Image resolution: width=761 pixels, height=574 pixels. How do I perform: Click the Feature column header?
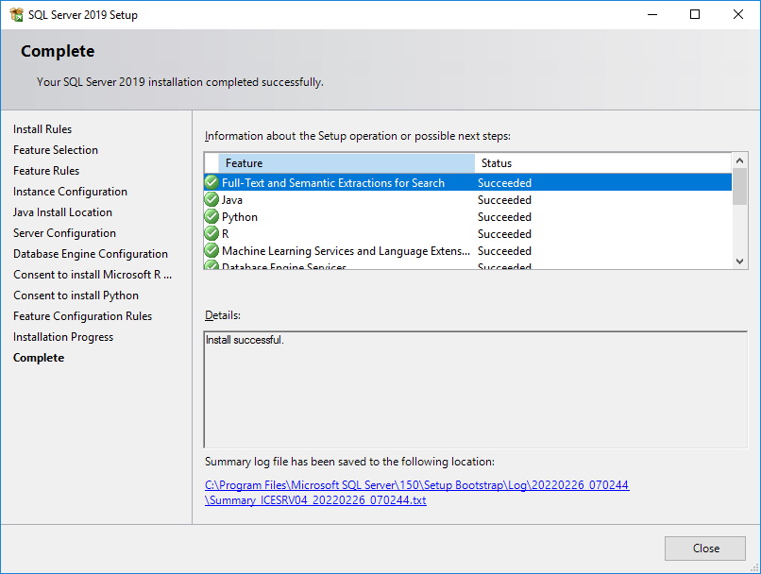click(347, 163)
